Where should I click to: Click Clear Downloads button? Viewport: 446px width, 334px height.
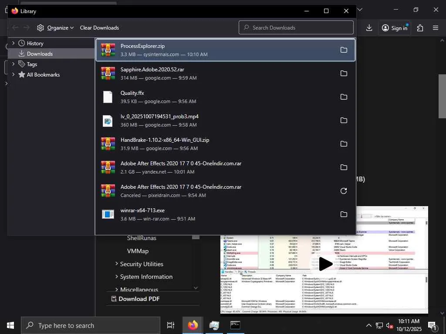pos(99,28)
